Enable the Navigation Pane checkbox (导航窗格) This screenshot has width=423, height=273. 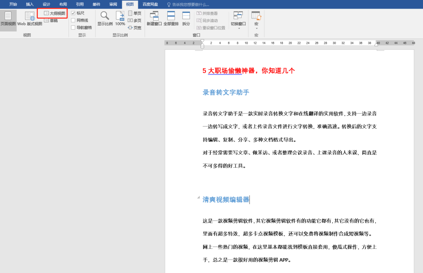click(73, 28)
